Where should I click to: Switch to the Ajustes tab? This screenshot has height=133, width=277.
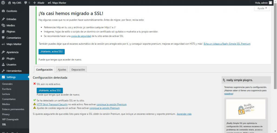tap(62, 69)
